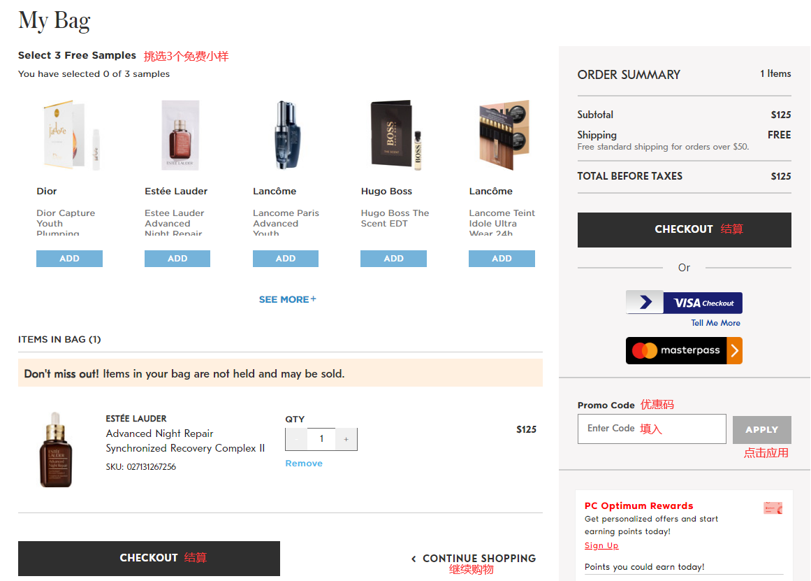The image size is (811, 581).
Task: Apply the promo code
Action: pyautogui.click(x=761, y=430)
